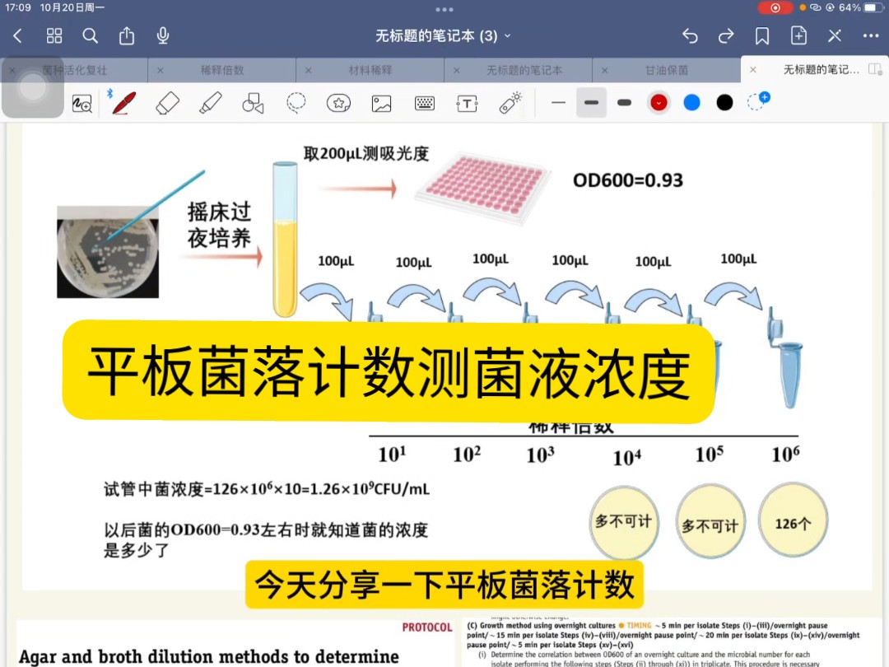Image resolution: width=889 pixels, height=667 pixels.
Task: Tap the battery status indicator
Action: 872,8
